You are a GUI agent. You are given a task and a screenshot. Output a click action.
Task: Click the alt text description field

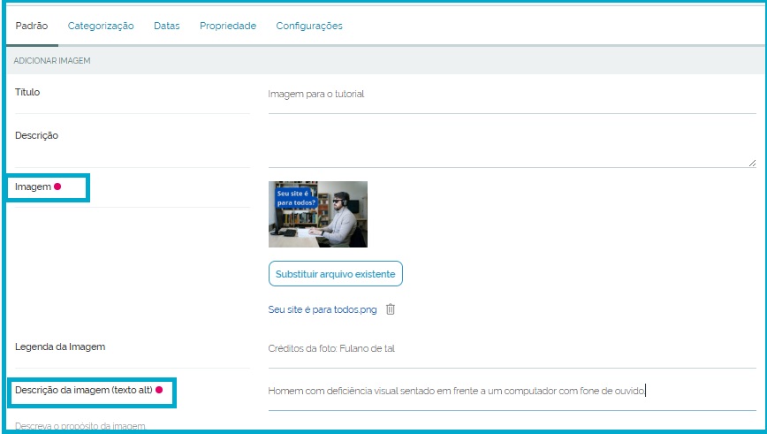click(513, 391)
